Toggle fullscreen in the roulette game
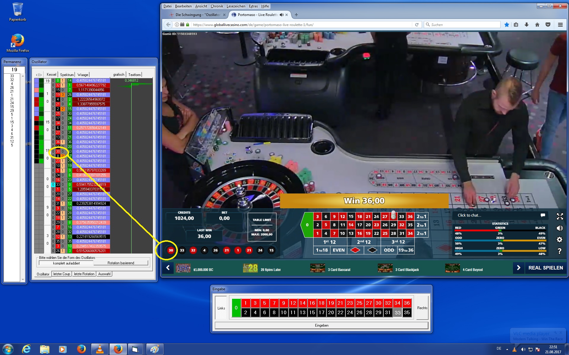The image size is (569, 355). [x=560, y=216]
